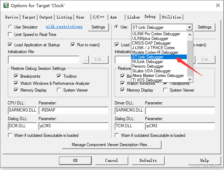Screen dimensions: 224x170
Task: Click the simulator Initialization File field
Action: (44, 60)
